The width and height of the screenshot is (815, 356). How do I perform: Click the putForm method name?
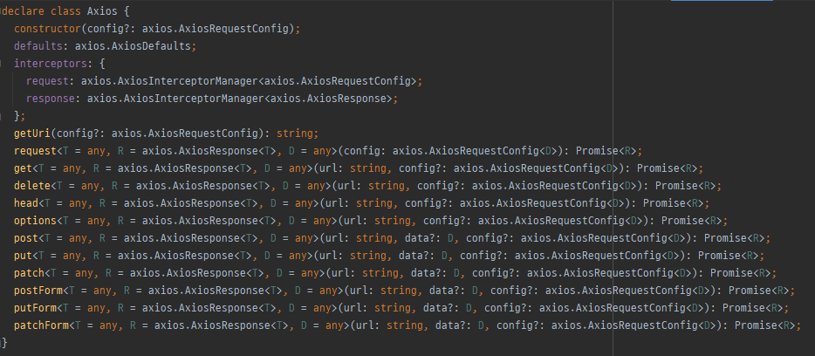(x=35, y=307)
